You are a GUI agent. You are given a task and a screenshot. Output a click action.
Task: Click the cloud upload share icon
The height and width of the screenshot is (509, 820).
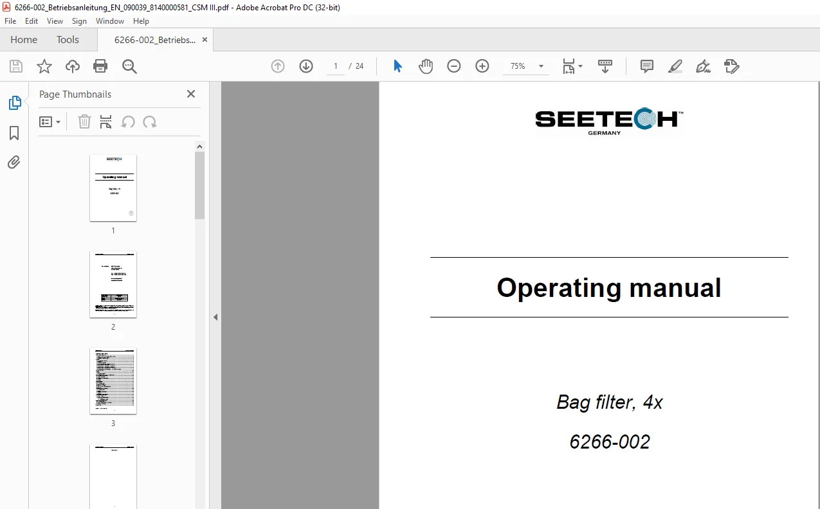click(x=73, y=66)
